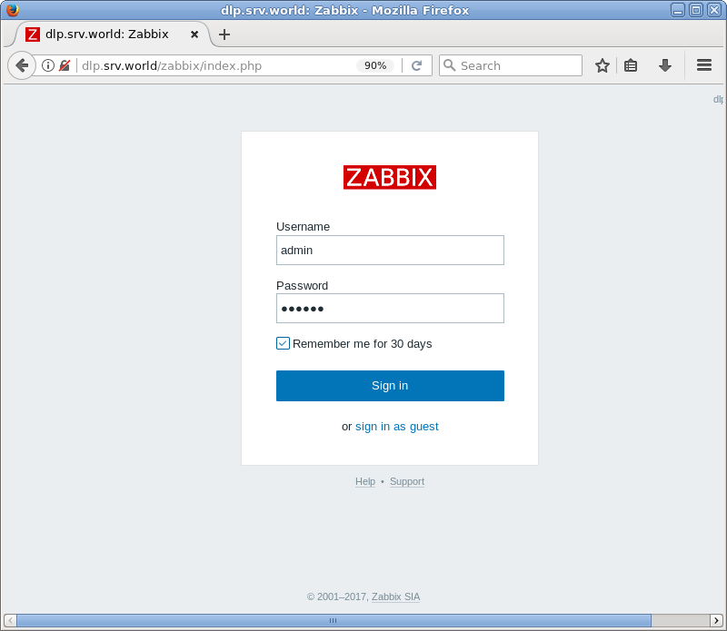Focus the Firefox Search box
Viewport: 727px width, 631px height.
coord(511,65)
